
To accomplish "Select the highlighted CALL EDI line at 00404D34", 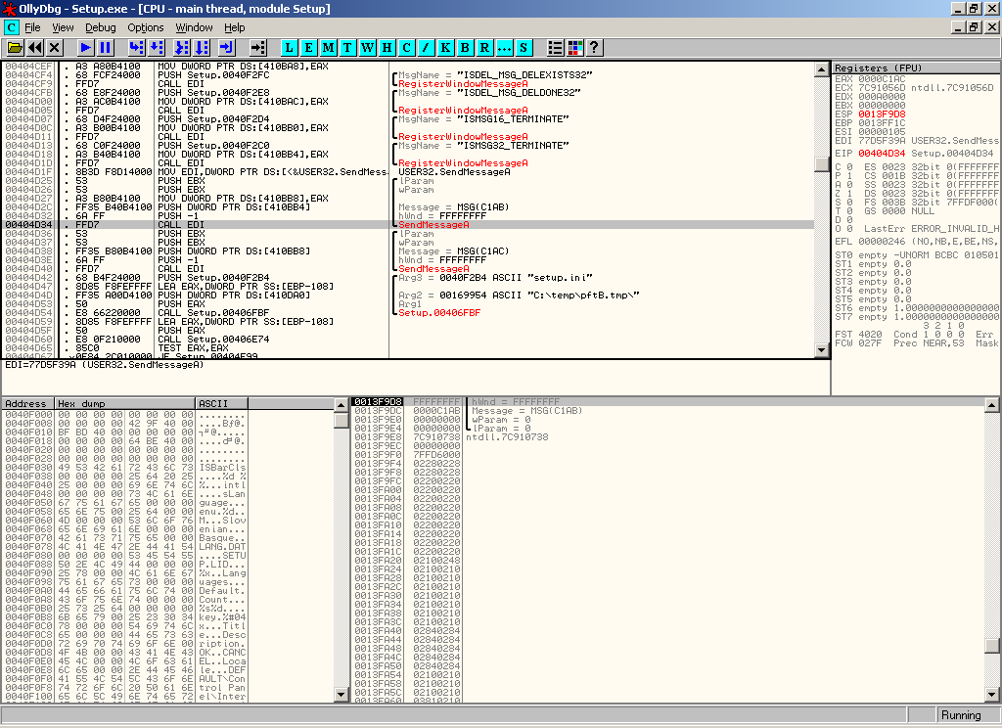I will (x=409, y=225).
